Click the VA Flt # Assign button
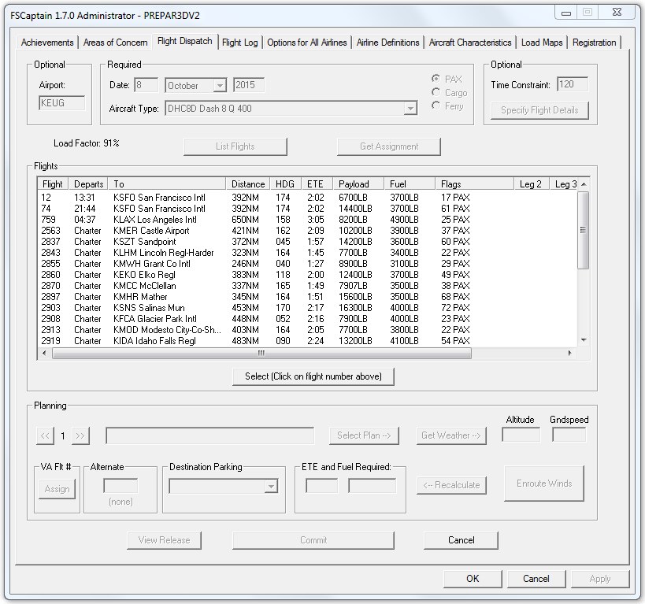Image resolution: width=645 pixels, height=604 pixels. click(57, 489)
